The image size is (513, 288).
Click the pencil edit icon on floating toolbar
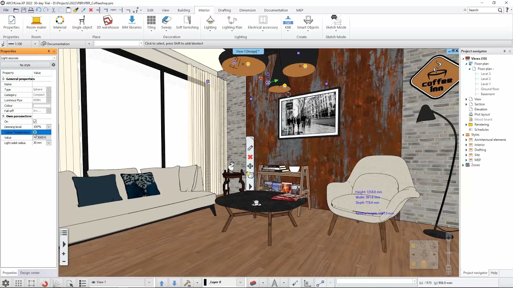250,148
